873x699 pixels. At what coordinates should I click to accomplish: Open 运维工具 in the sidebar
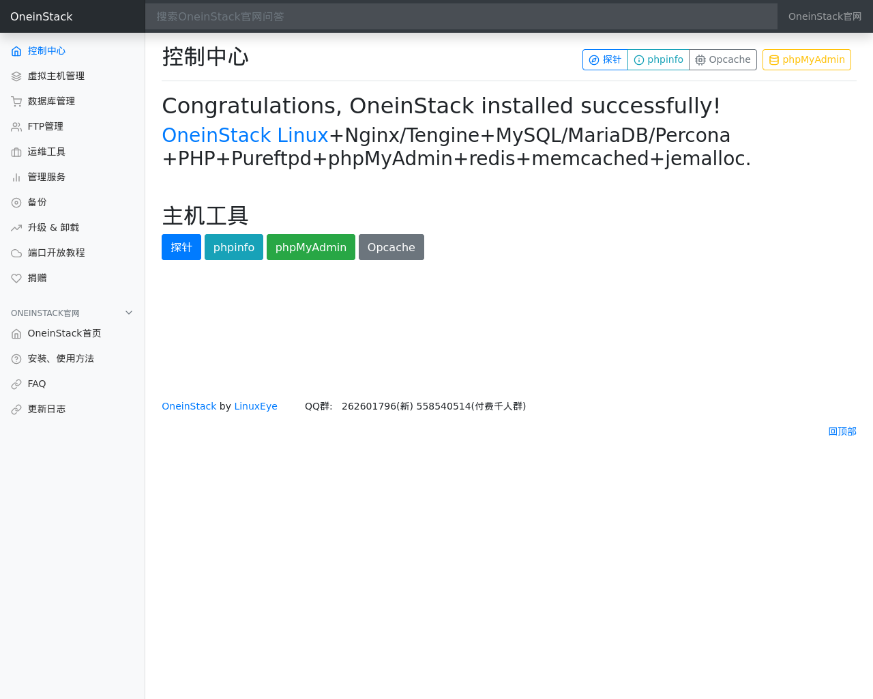[72, 152]
